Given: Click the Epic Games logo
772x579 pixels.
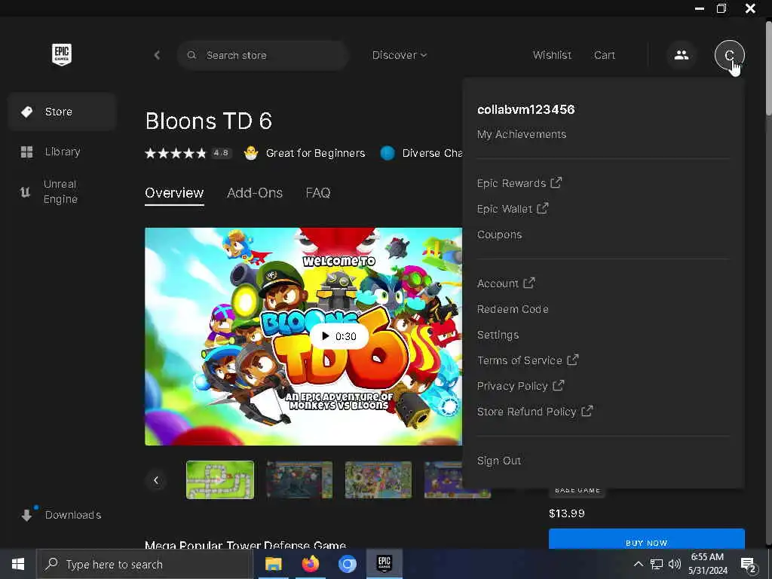Looking at the screenshot, I should (x=62, y=54).
